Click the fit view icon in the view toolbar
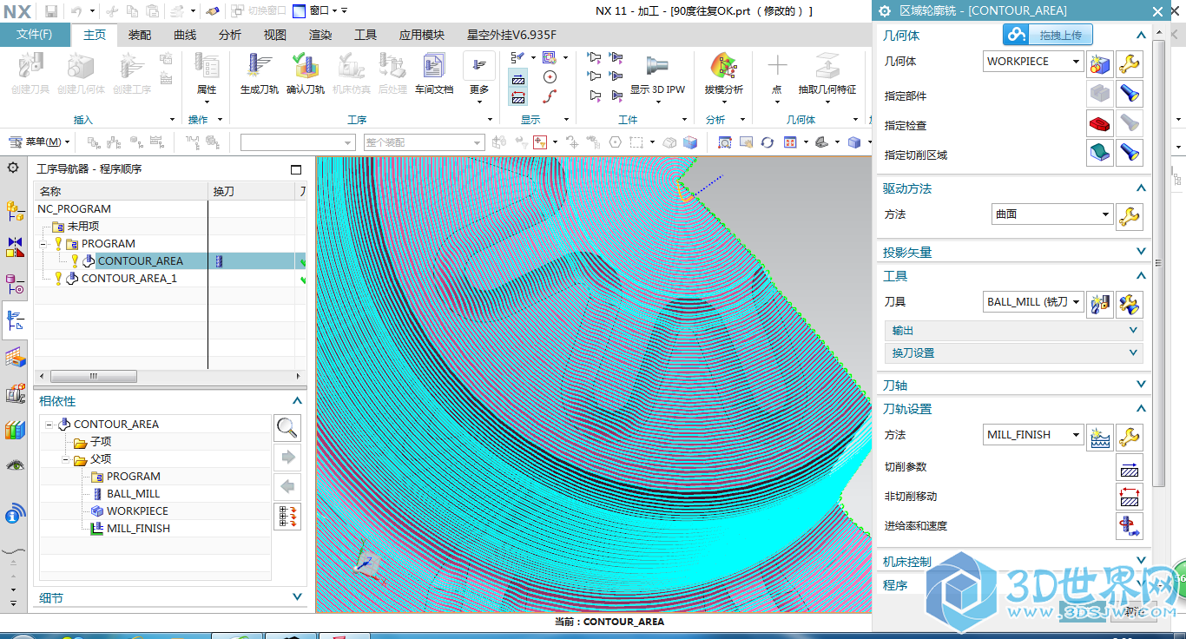 click(x=724, y=142)
